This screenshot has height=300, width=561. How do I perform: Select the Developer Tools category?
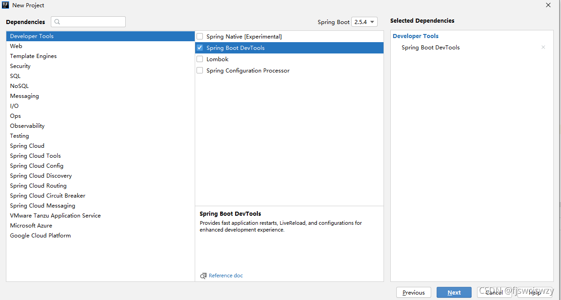click(100, 36)
